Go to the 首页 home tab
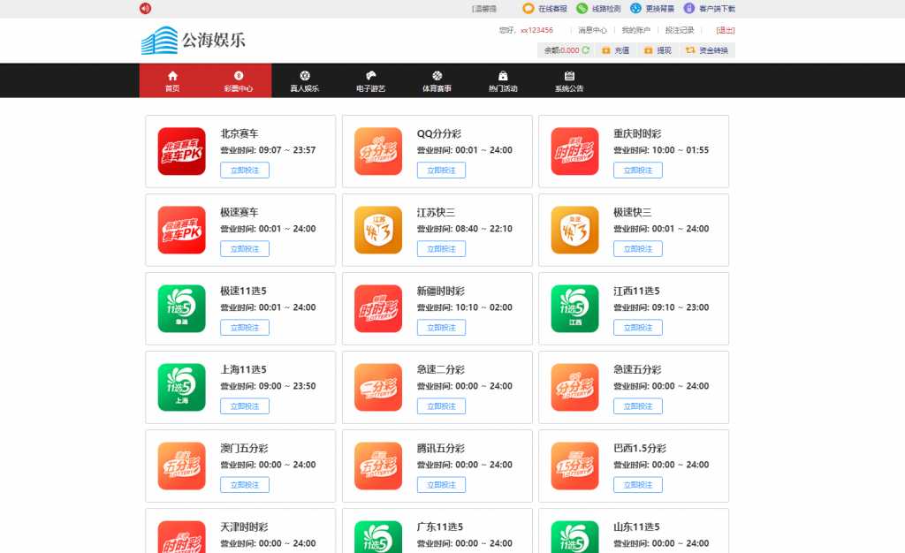Viewport: 905px width, 553px height. 172,80
